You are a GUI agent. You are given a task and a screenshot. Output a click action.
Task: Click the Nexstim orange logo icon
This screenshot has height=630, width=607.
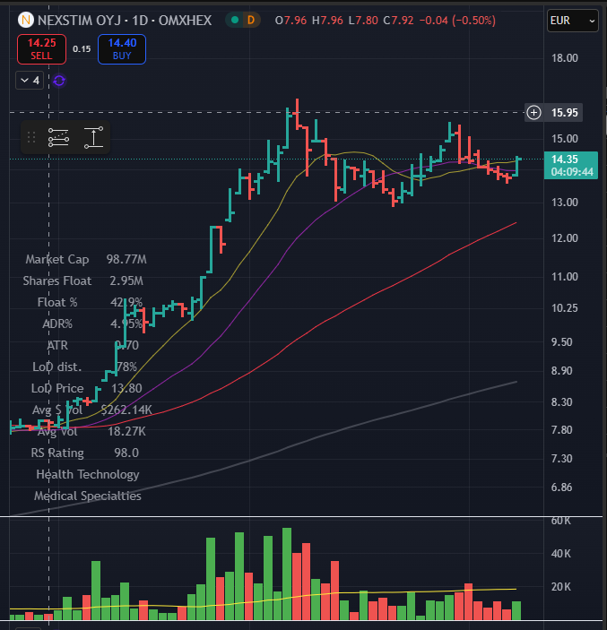(x=26, y=20)
